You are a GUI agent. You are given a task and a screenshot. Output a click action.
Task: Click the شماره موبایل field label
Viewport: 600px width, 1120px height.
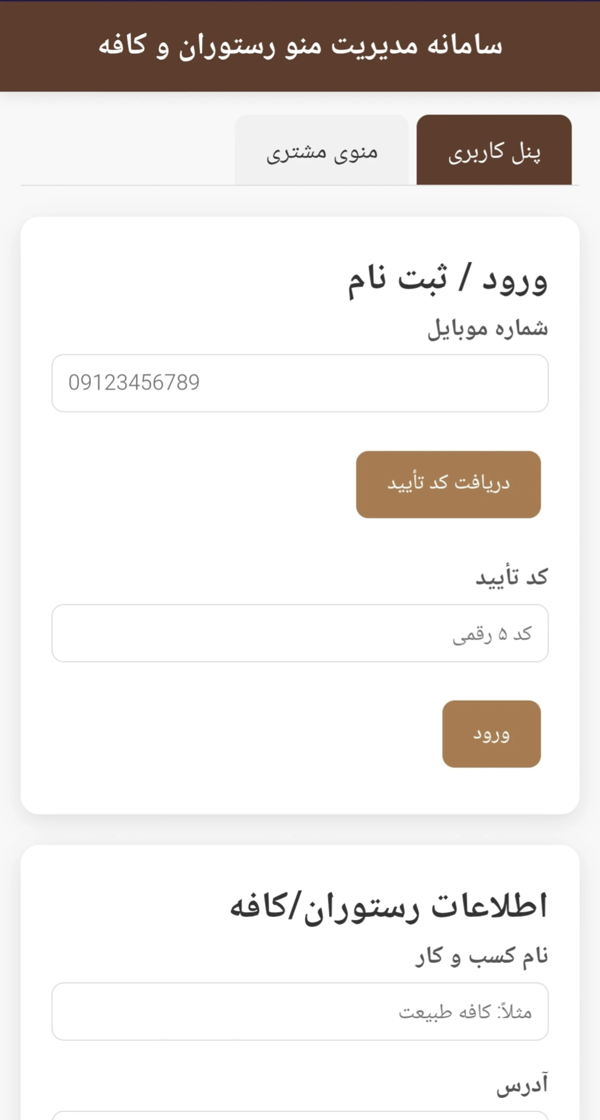(487, 329)
